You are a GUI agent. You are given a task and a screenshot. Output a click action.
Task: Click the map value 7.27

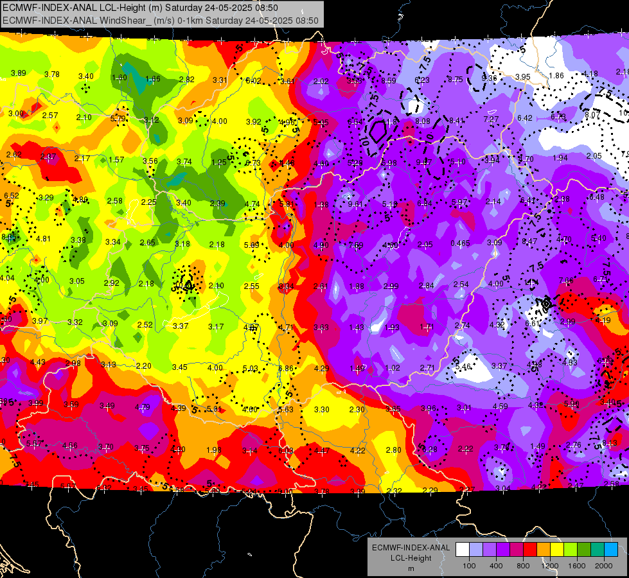491,119
